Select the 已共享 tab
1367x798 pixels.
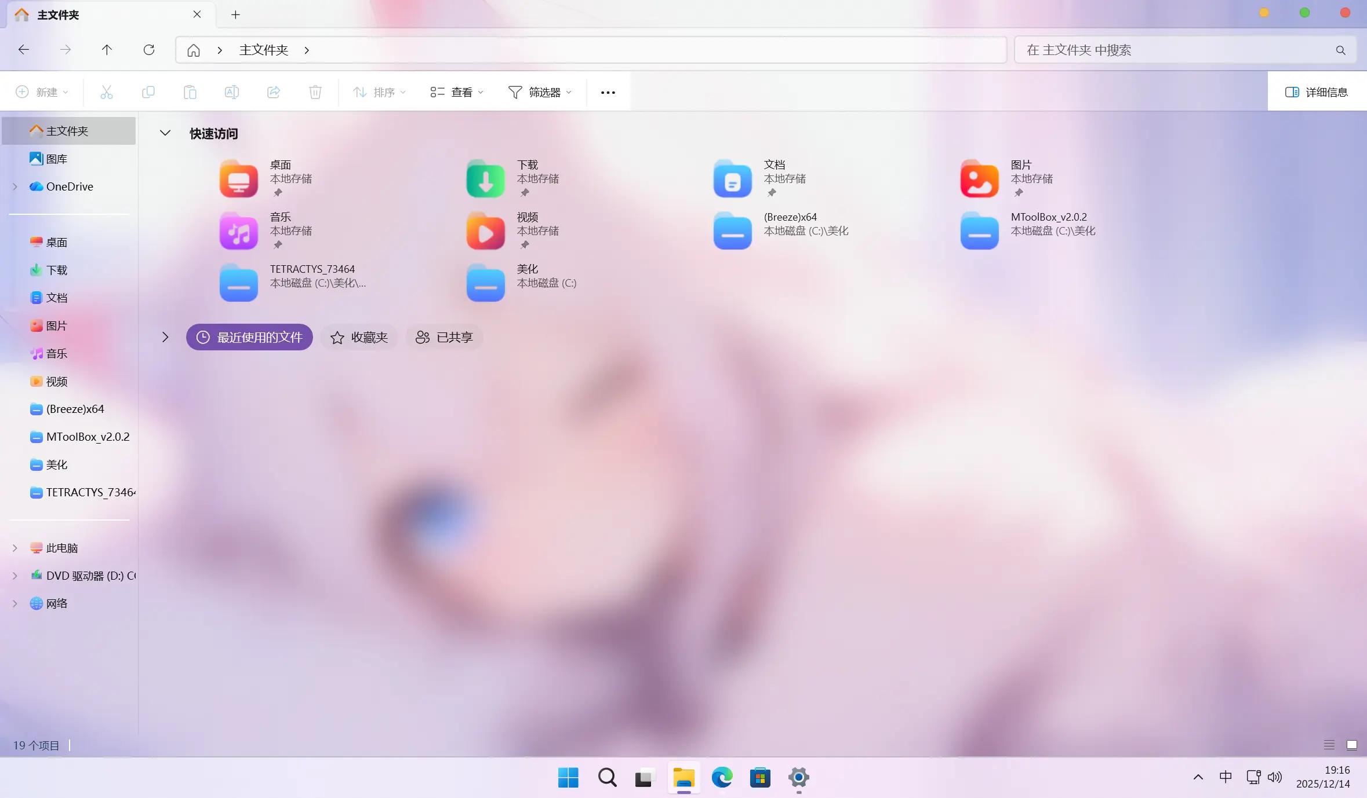tap(443, 337)
